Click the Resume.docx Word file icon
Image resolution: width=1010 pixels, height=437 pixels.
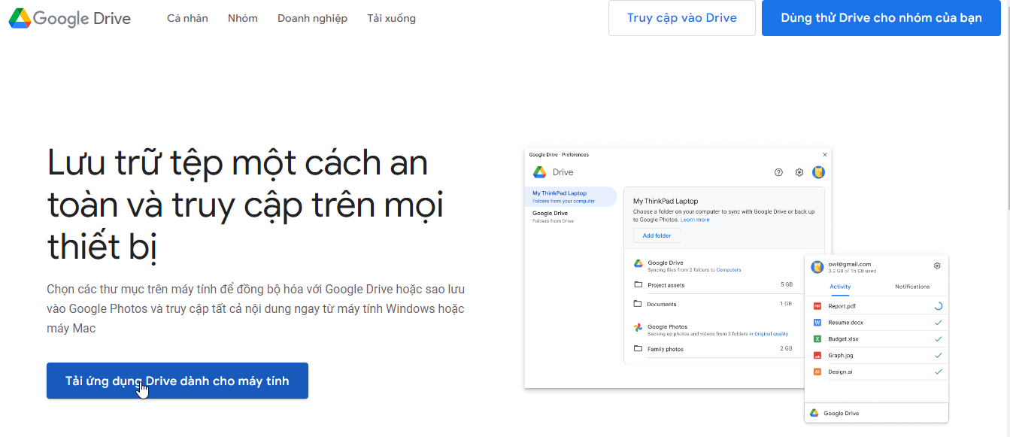[x=817, y=323]
